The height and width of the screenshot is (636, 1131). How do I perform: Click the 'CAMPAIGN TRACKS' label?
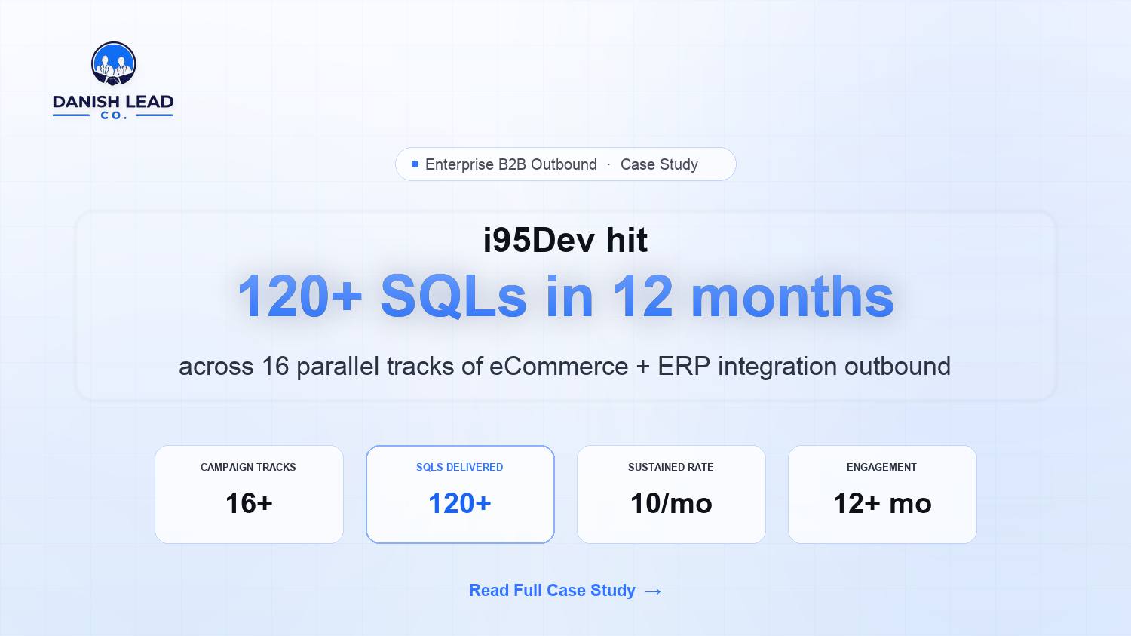pos(248,467)
